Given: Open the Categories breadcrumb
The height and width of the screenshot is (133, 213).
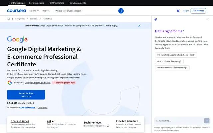Looking at the screenshot, I should pyautogui.click(x=20, y=19).
